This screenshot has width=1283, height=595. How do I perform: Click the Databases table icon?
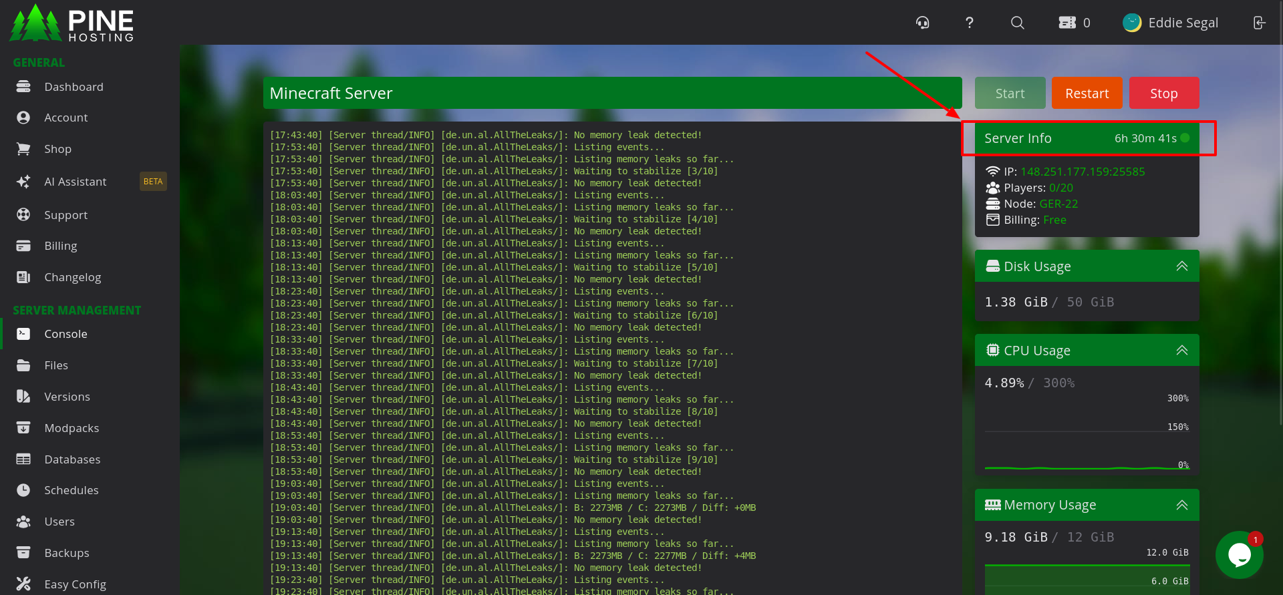(23, 459)
